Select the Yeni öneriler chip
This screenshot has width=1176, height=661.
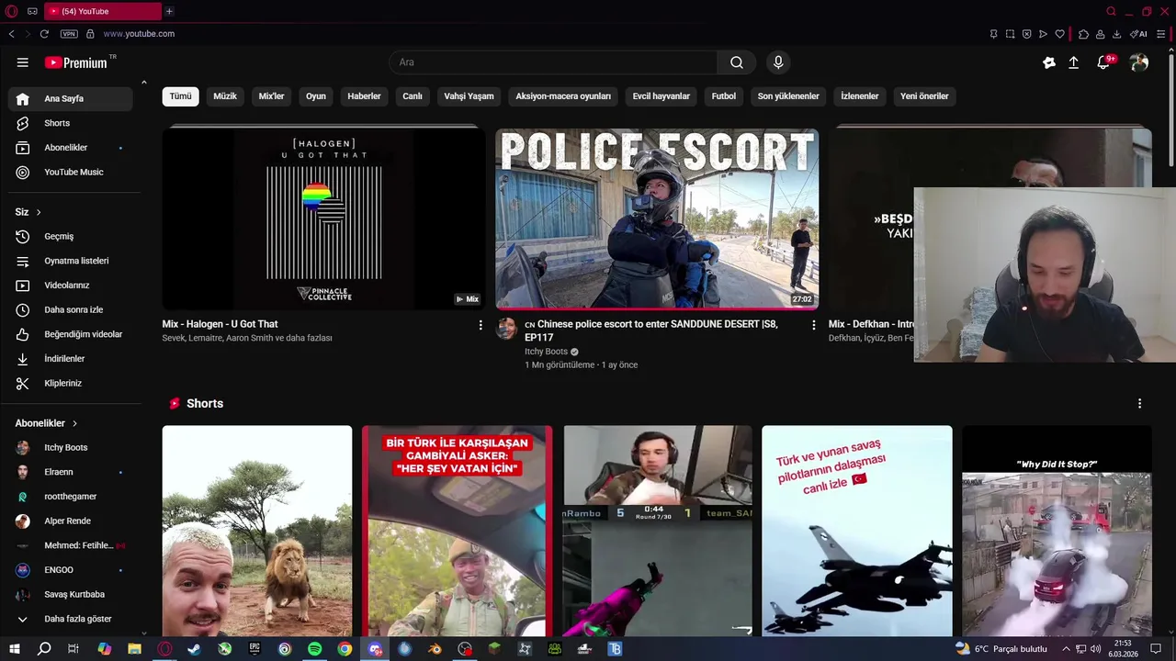pyautogui.click(x=924, y=96)
